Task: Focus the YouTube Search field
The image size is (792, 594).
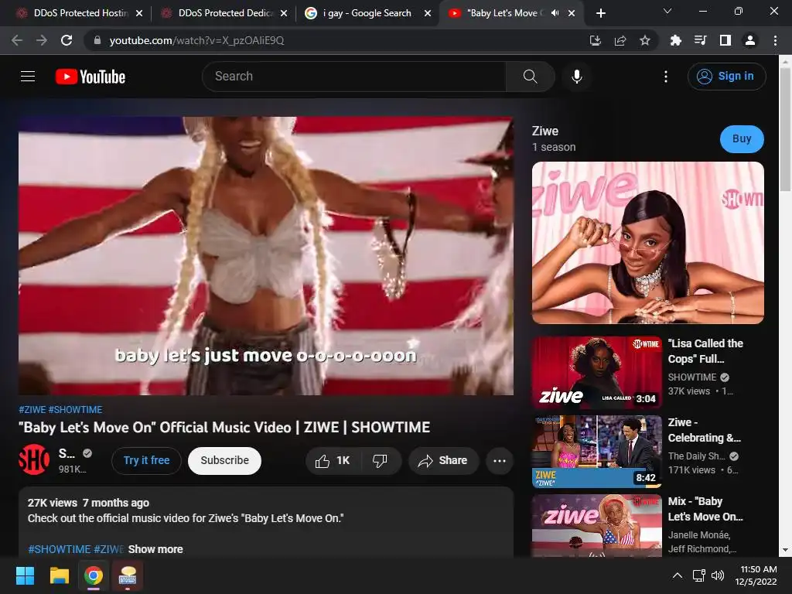Action: [354, 77]
